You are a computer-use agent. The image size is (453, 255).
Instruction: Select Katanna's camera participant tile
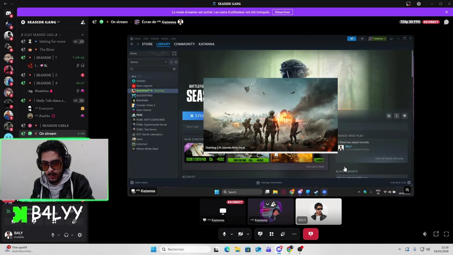coord(271,211)
